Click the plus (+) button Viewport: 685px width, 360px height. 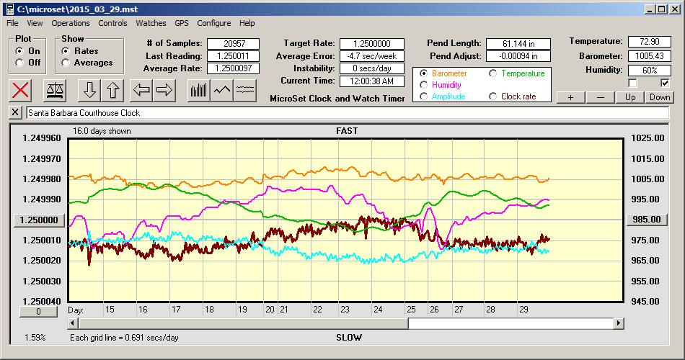tap(570, 97)
